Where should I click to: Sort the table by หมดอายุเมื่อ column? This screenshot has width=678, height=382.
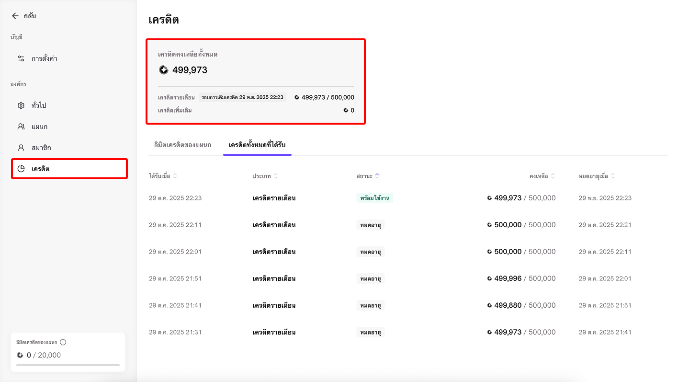coord(613,176)
